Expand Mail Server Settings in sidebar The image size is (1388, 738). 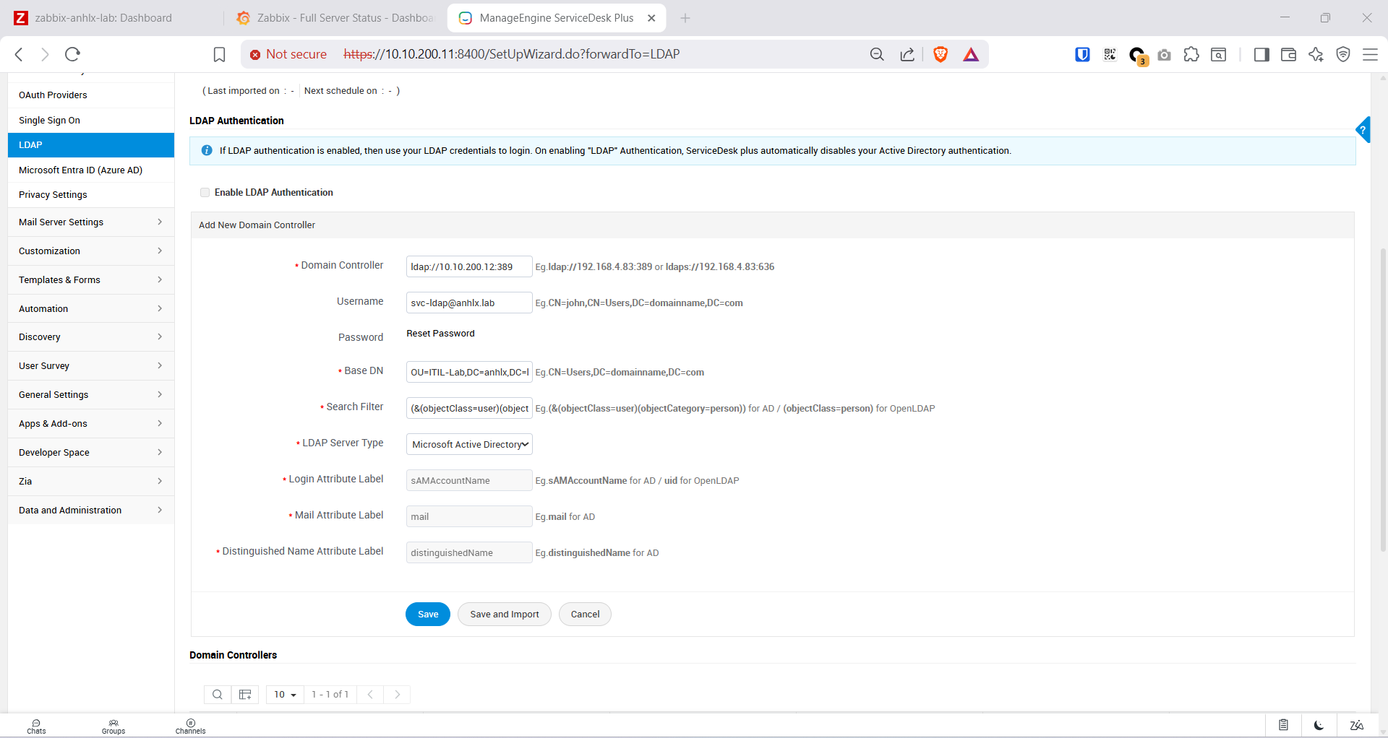(x=90, y=222)
